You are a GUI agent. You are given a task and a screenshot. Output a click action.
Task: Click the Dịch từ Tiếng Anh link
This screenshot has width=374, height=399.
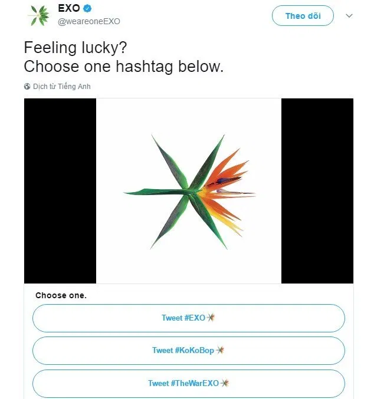coord(61,87)
